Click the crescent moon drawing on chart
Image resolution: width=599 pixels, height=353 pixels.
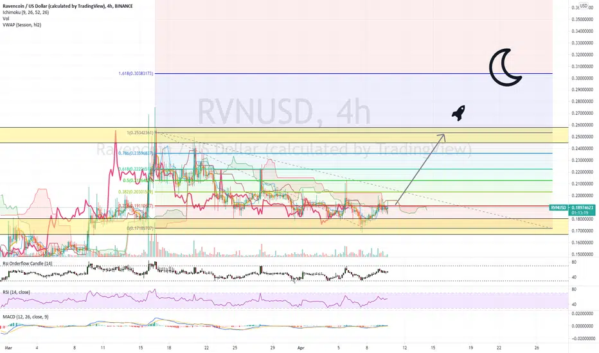click(505, 67)
